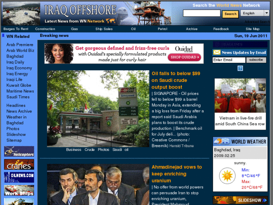Screen dimensions: 273x205
Task: Open the Site Map menu item
Action: 253,29
